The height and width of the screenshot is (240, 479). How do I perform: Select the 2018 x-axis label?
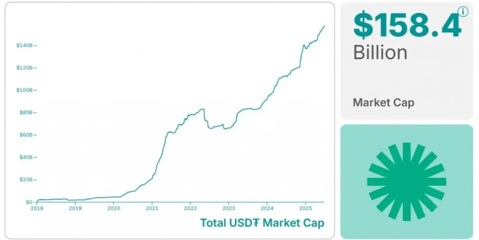pos(37,208)
